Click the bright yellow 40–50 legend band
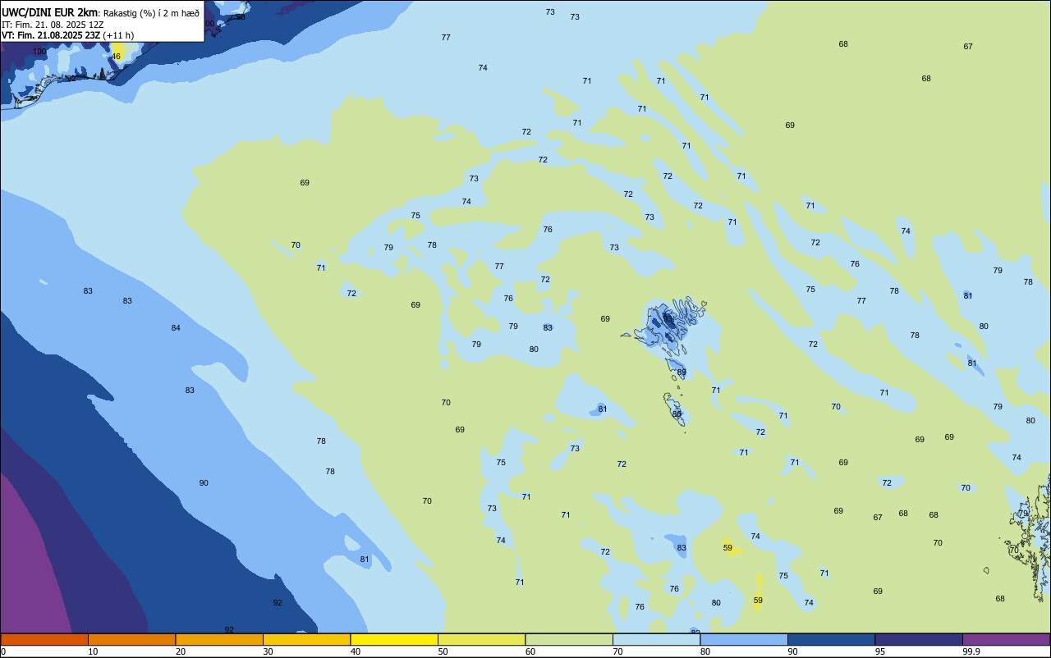This screenshot has width=1051, height=658. click(394, 639)
